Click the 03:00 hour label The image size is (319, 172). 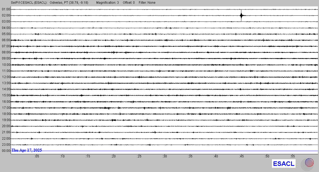click(x=6, y=21)
